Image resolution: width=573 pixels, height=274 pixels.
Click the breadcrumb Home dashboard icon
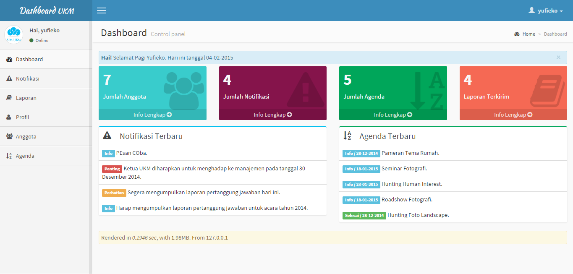coord(517,34)
